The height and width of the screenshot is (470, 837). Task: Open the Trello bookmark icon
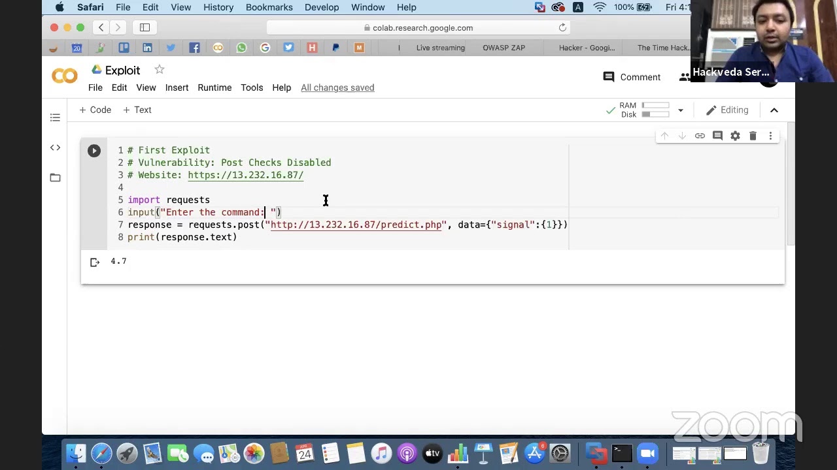pos(124,48)
